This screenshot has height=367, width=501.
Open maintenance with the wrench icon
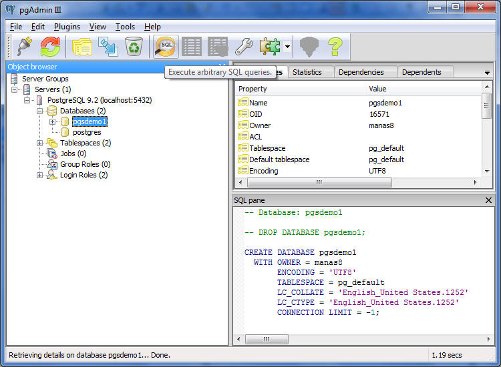[244, 47]
